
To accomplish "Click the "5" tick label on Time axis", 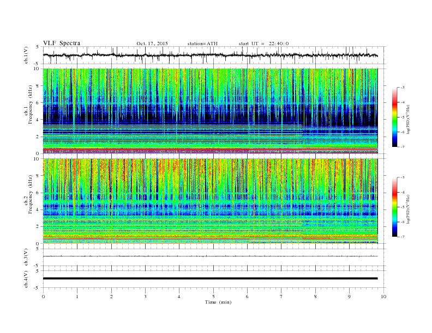I will 213,297.
